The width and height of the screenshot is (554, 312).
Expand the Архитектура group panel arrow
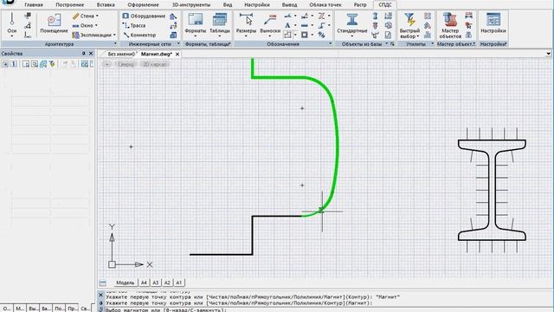[x=115, y=44]
